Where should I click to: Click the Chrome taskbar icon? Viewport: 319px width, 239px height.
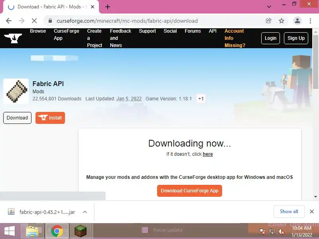click(57, 231)
